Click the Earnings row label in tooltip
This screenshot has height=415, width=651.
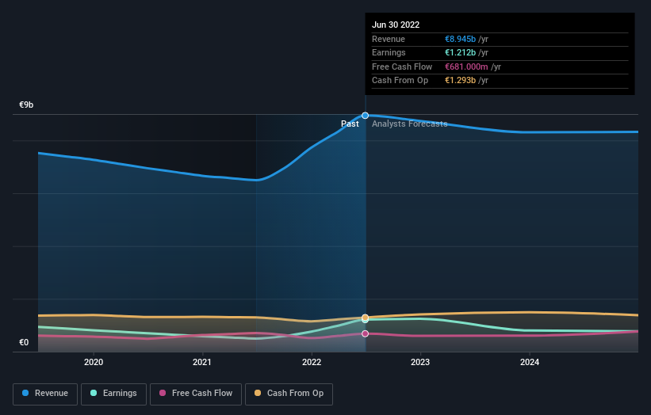coord(389,52)
